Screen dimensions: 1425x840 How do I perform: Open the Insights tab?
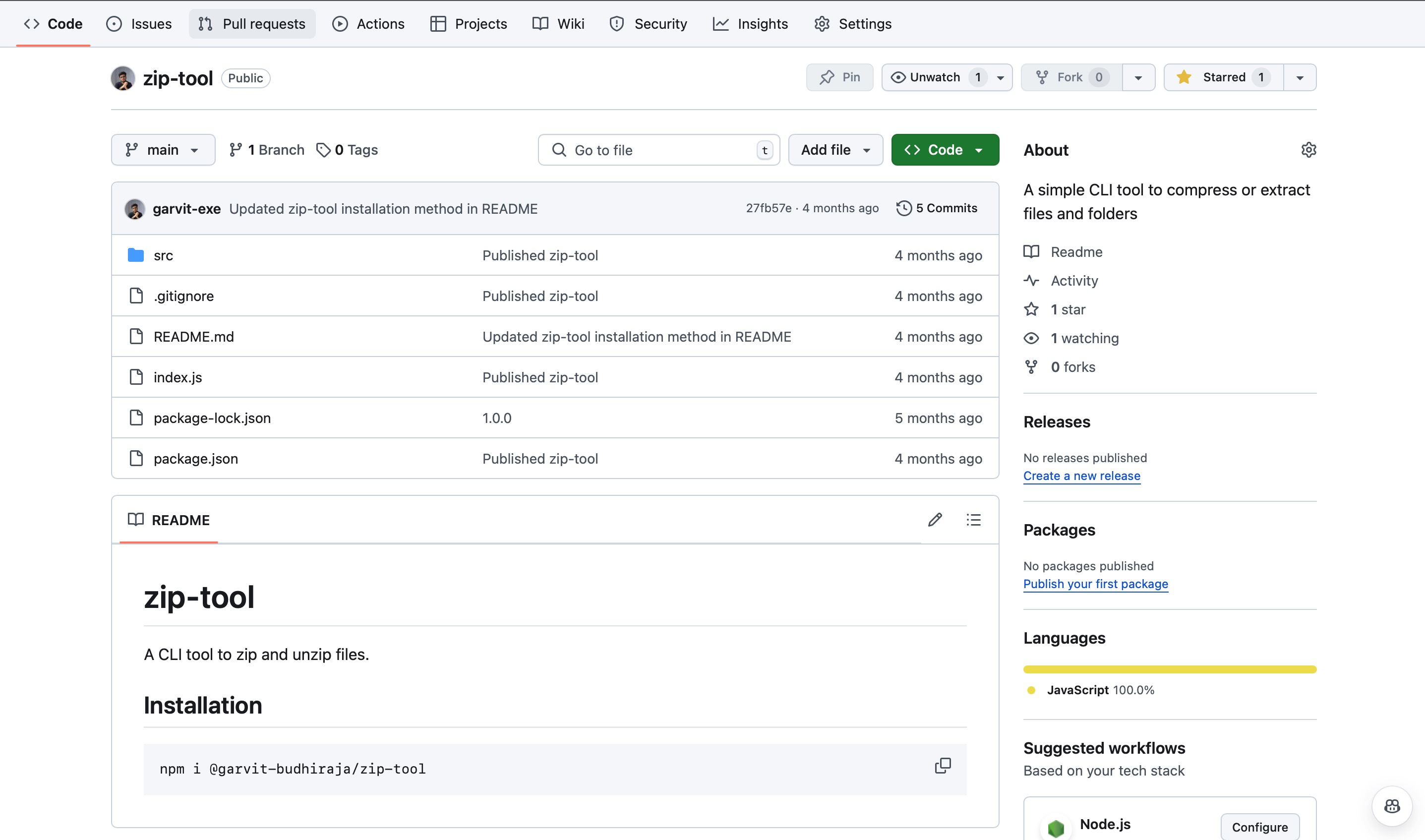coord(750,24)
